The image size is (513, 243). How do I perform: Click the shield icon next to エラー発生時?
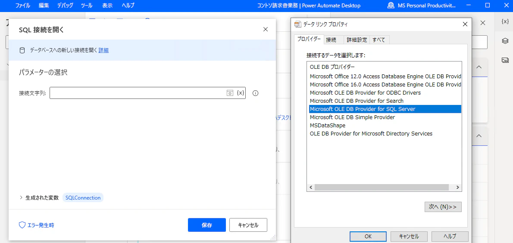[22, 225]
